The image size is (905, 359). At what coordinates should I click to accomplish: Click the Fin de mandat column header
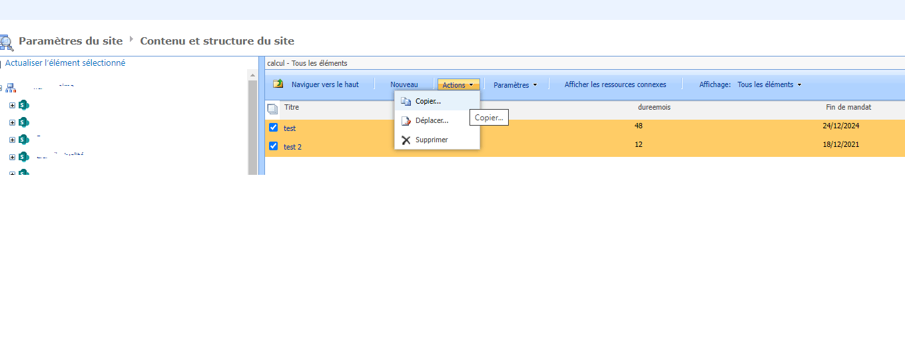(848, 107)
